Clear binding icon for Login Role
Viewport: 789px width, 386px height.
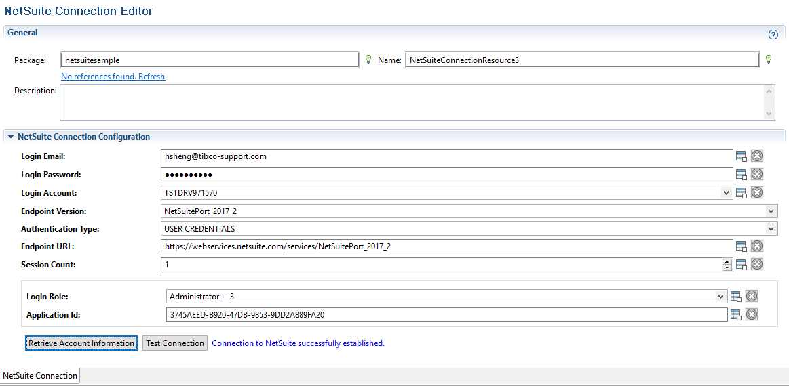pos(752,296)
